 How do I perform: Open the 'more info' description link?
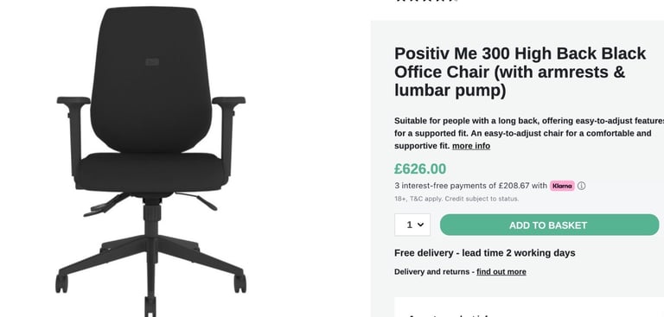[471, 146]
